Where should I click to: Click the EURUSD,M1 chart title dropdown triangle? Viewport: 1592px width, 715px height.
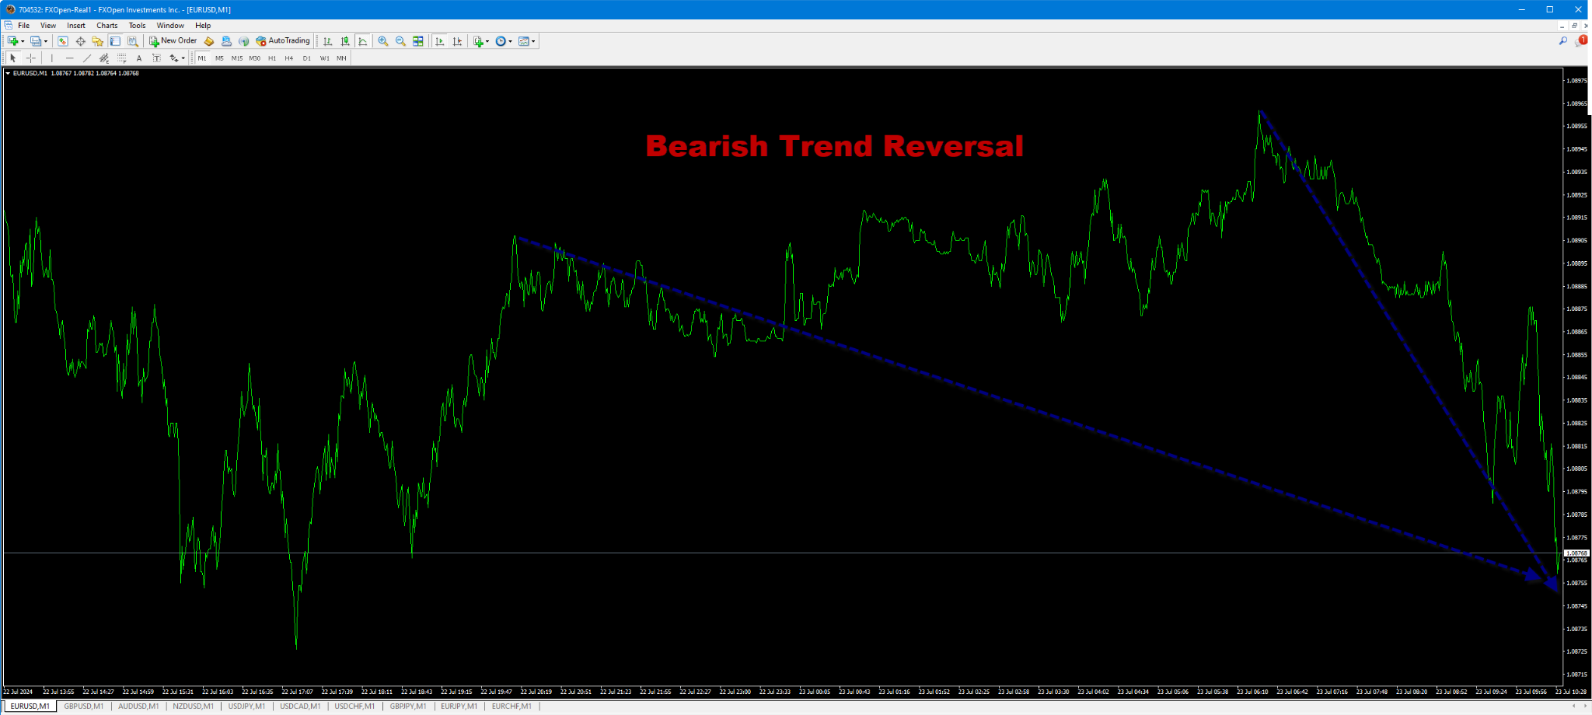tap(8, 73)
